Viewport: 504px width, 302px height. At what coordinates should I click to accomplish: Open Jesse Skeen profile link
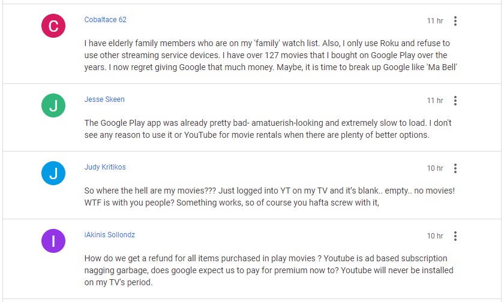pos(104,99)
